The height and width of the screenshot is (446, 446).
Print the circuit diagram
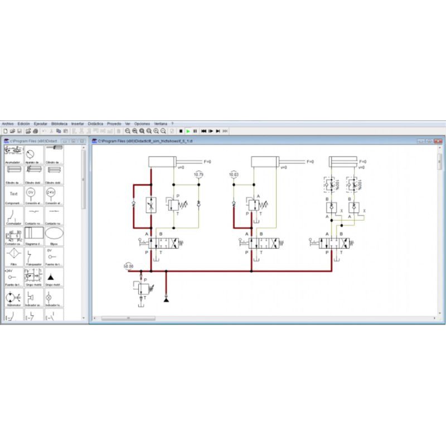(x=35, y=131)
